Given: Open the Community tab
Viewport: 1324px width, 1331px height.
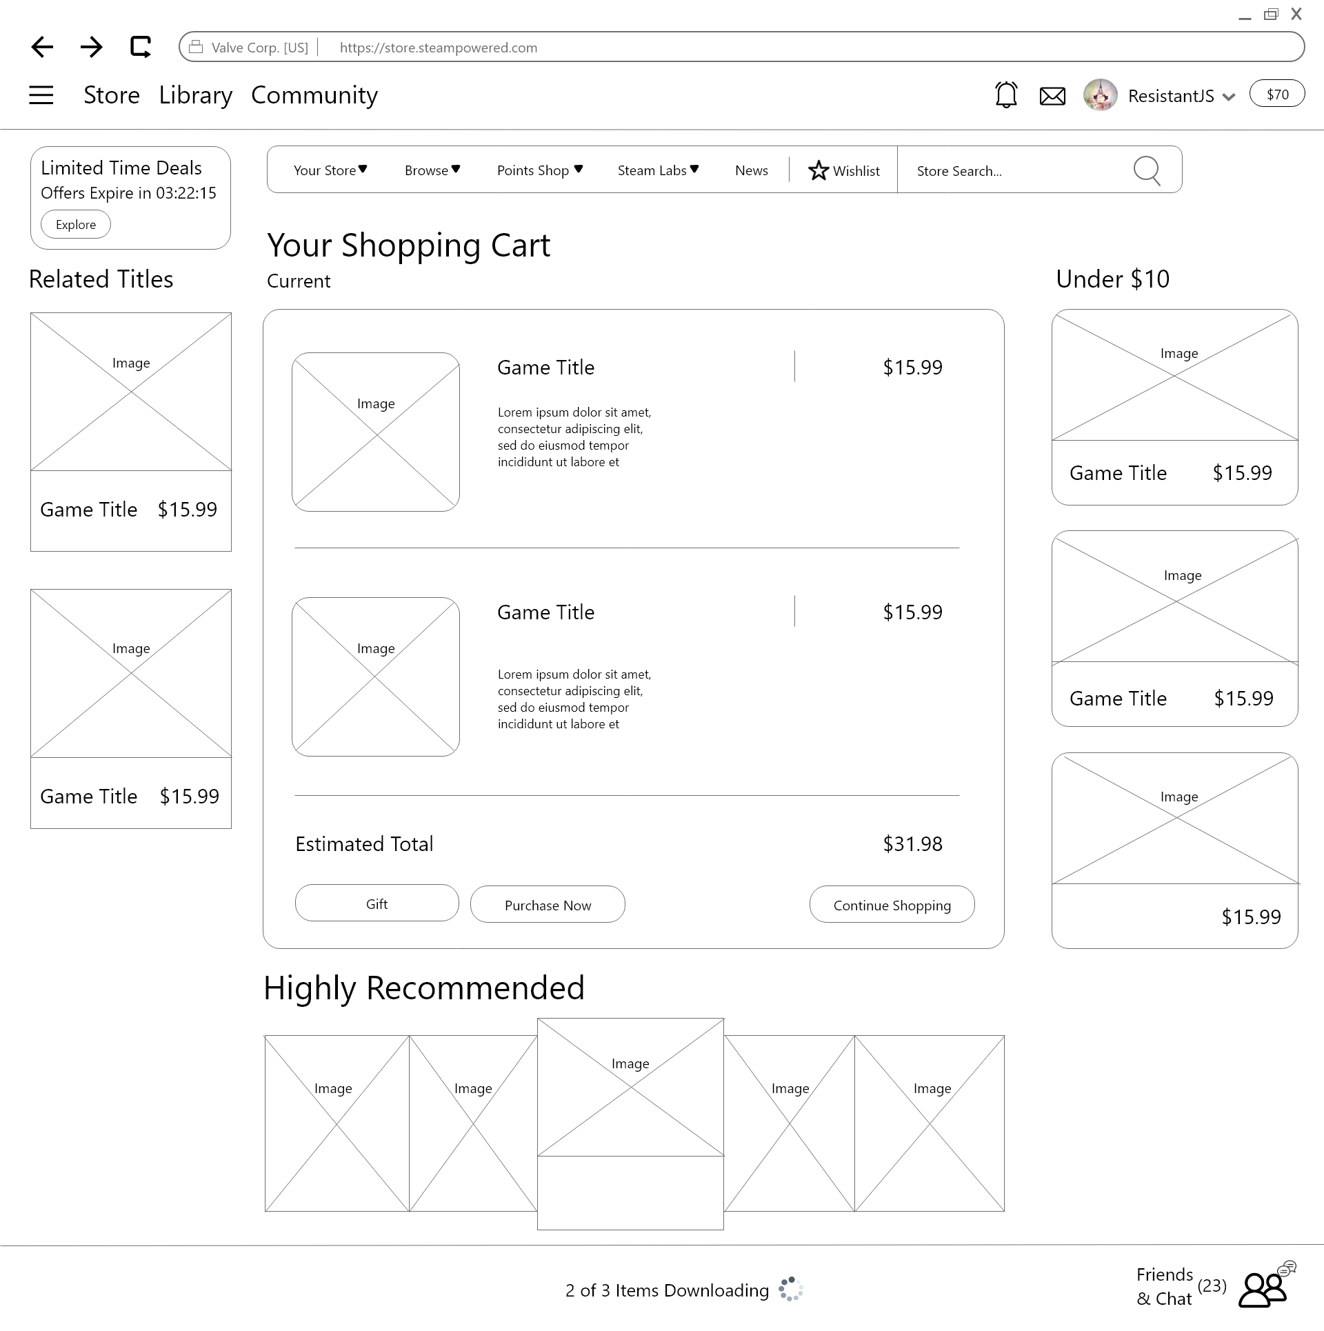Looking at the screenshot, I should 314,95.
